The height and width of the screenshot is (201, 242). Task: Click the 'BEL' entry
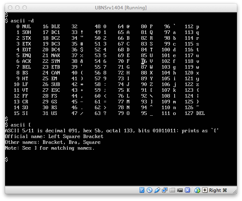click(26, 67)
